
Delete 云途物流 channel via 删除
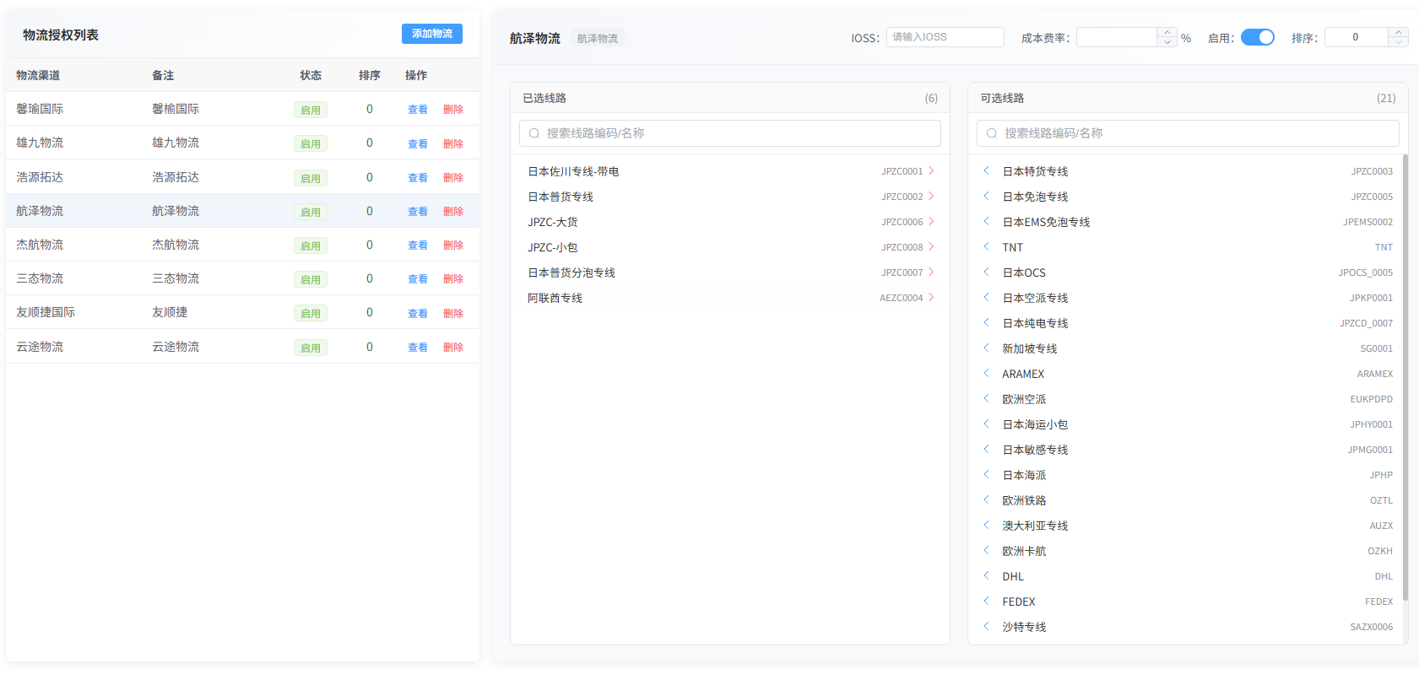click(x=453, y=347)
